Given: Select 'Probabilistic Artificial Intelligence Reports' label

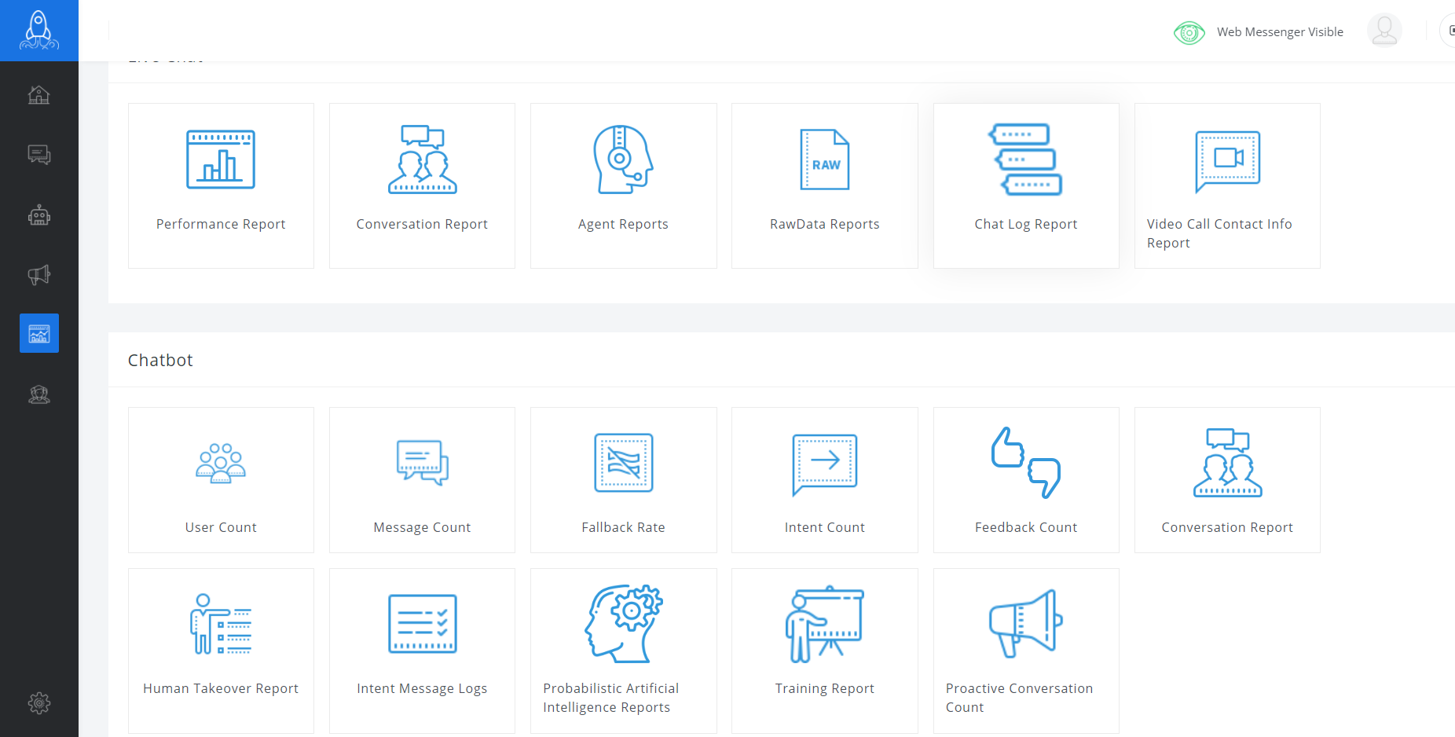Looking at the screenshot, I should tap(611, 698).
